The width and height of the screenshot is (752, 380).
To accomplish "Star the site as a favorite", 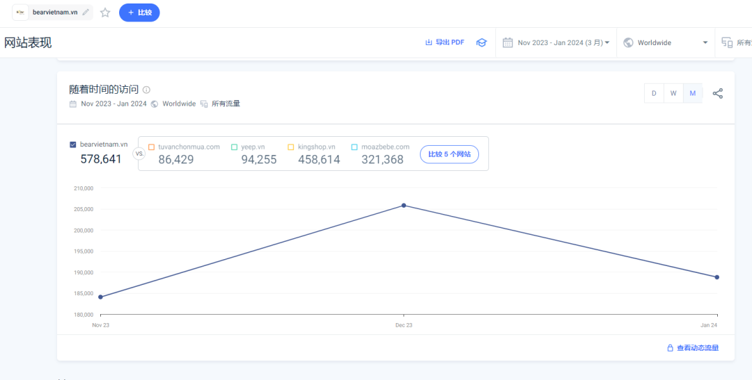I will point(105,13).
